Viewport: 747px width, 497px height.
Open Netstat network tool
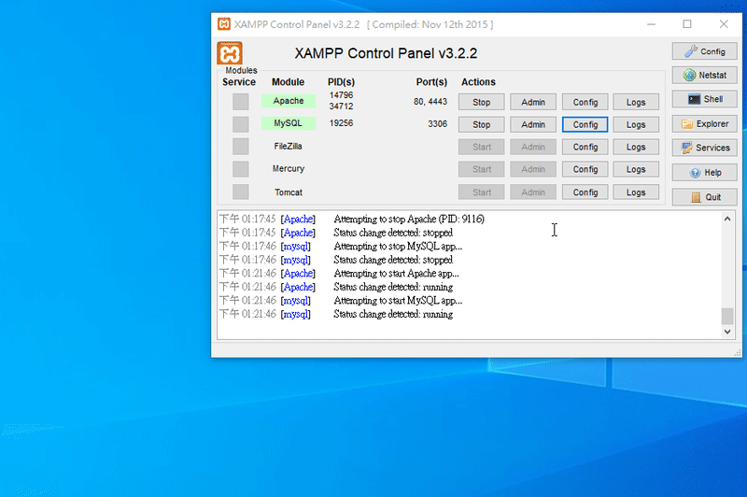705,76
